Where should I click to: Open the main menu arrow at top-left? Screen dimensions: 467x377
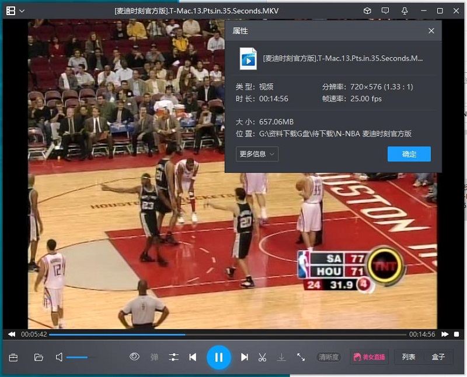point(22,11)
